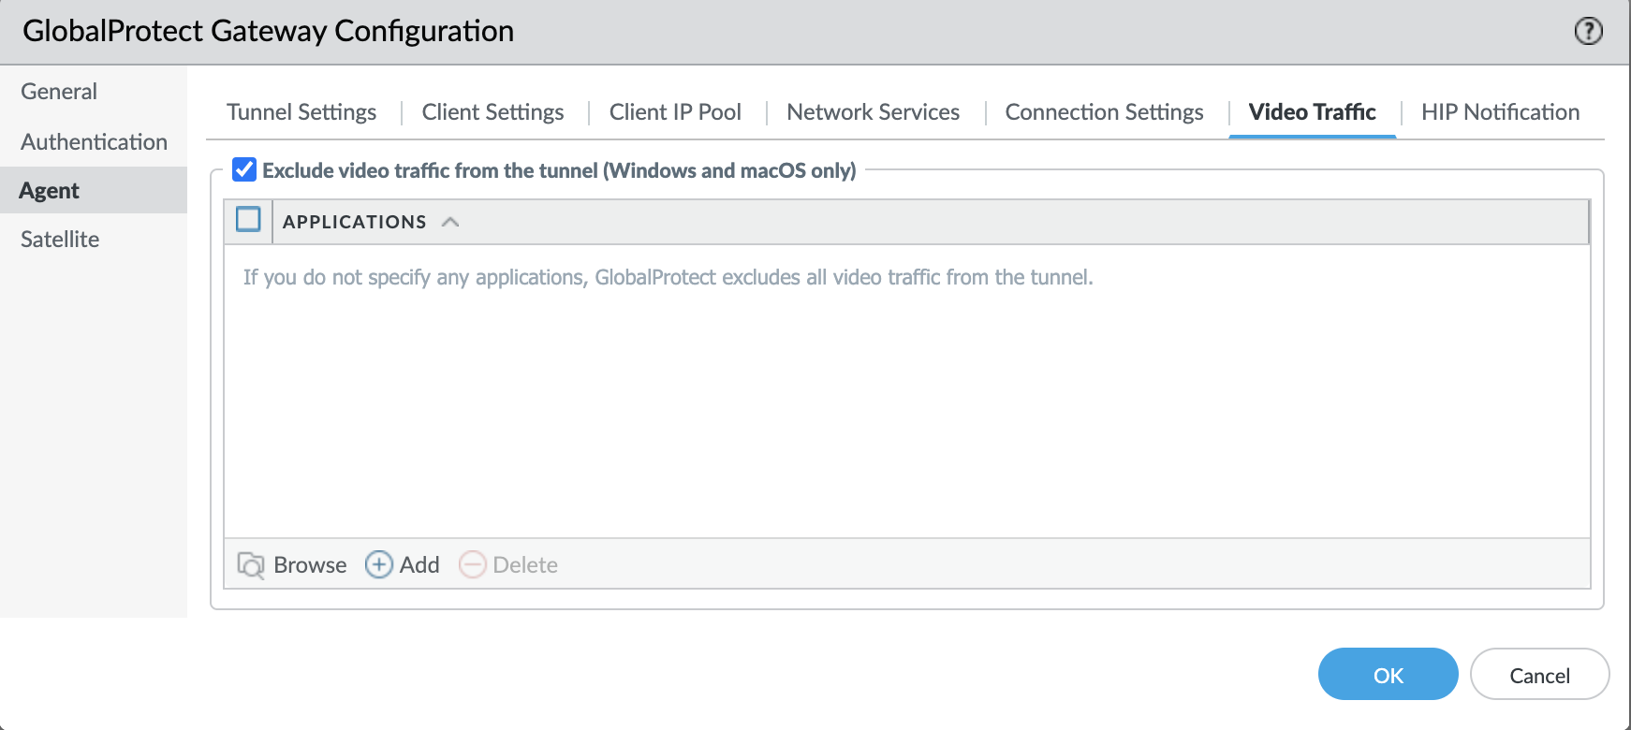Open Connection Settings tab
This screenshot has width=1631, height=730.
(1104, 112)
